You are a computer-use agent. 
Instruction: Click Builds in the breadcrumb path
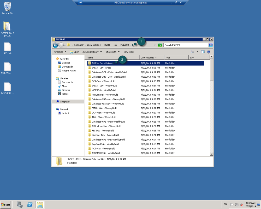(107, 45)
